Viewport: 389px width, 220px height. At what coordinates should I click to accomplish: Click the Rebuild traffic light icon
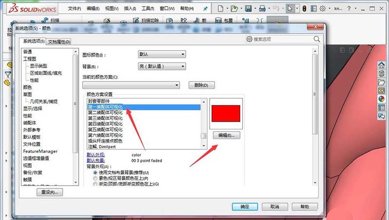305,9
